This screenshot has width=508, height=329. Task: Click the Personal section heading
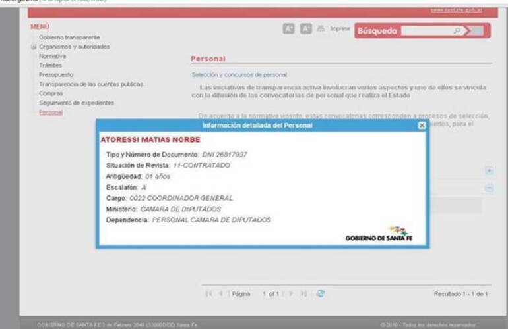pyautogui.click(x=208, y=59)
